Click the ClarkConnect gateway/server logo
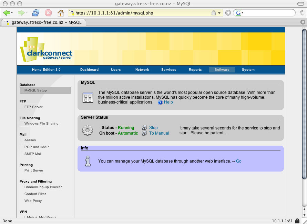 46,50
